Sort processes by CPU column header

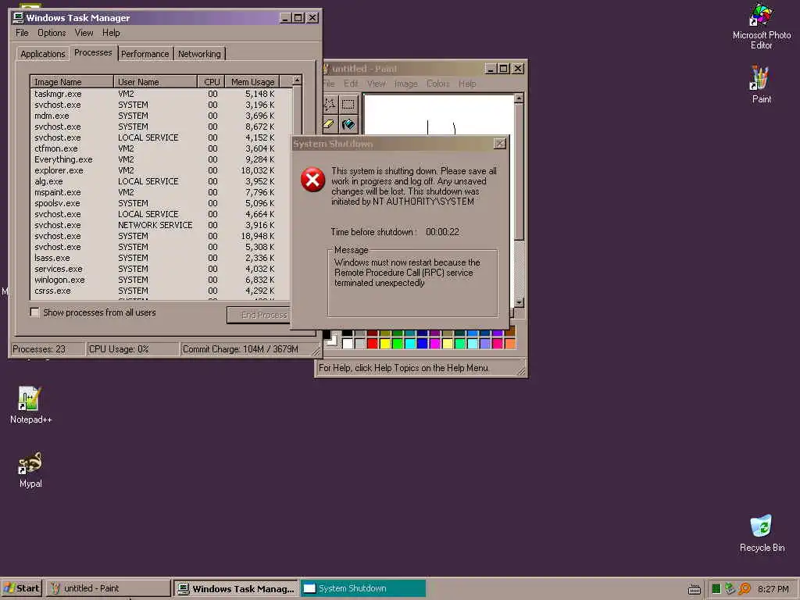click(211, 81)
